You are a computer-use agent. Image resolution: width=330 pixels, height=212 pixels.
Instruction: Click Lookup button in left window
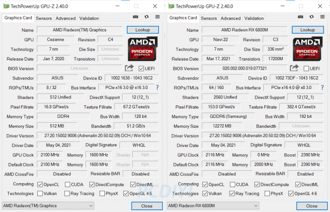point(143,30)
